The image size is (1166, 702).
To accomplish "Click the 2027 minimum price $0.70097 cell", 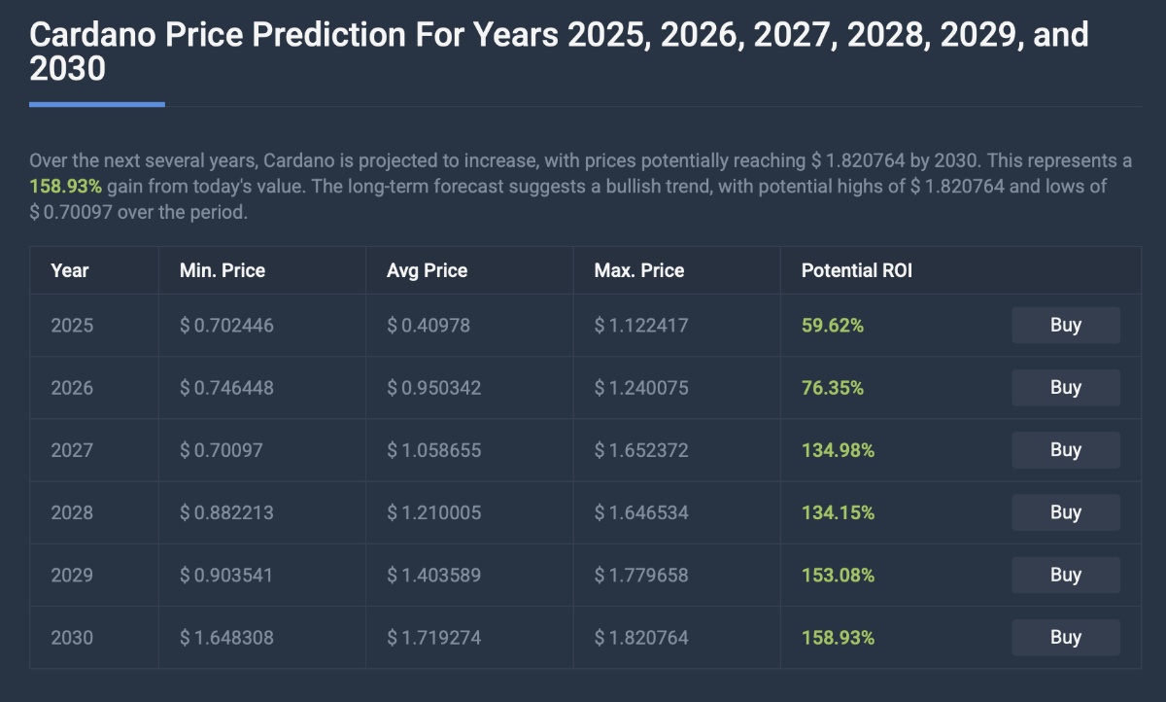I will (222, 450).
